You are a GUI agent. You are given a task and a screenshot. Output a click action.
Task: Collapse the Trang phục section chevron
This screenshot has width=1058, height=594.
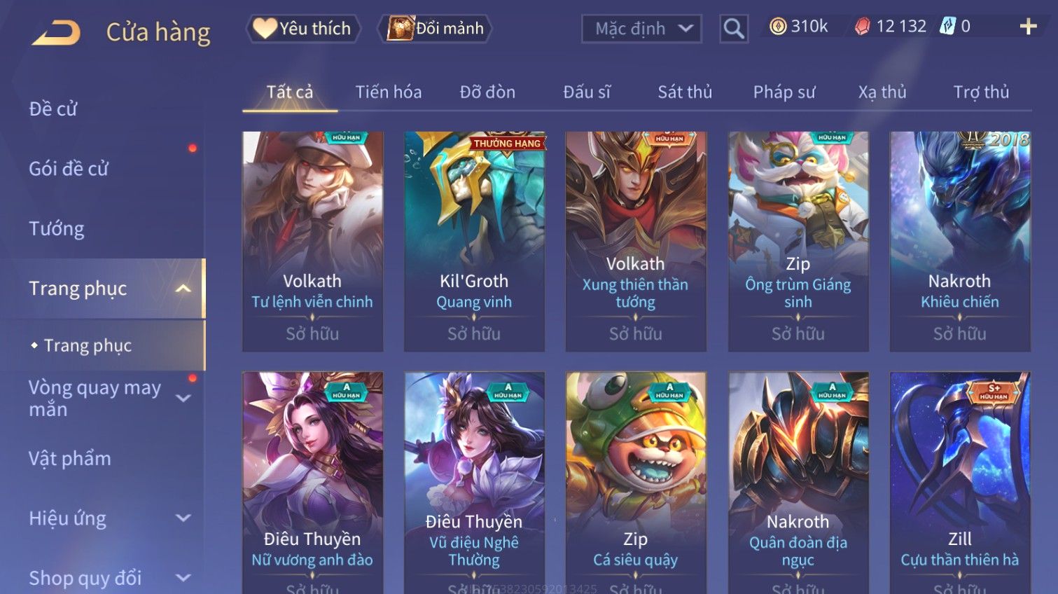point(183,289)
